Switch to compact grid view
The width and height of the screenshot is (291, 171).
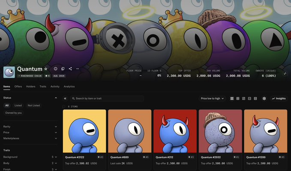pyautogui.click(x=238, y=99)
